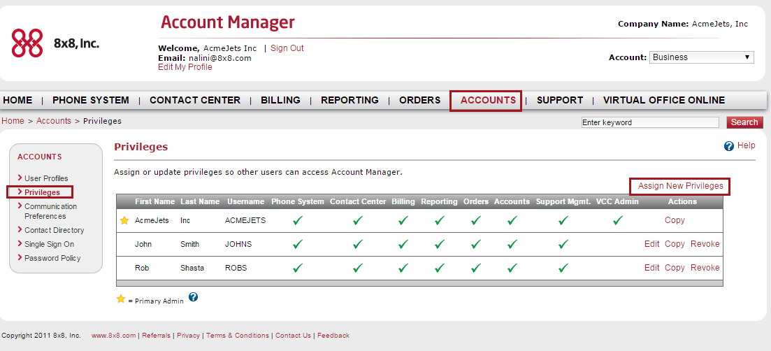
Task: Click John Smith Contact Center checkmark
Action: tap(358, 244)
